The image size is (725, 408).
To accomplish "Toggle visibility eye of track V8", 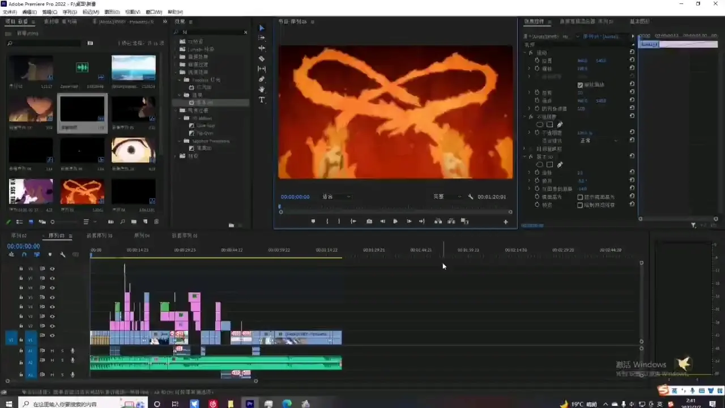I will (x=52, y=269).
